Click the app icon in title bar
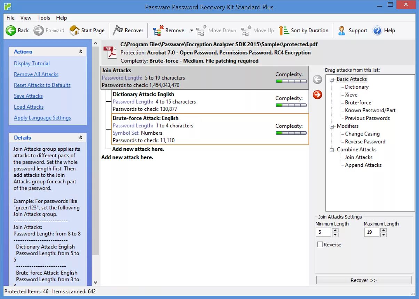The height and width of the screenshot is (299, 419). click(7, 6)
